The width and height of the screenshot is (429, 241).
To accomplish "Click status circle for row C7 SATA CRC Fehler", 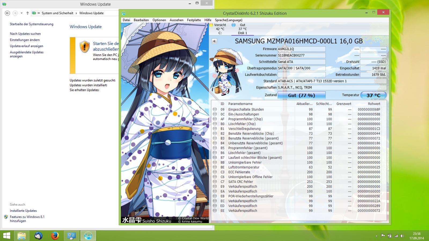I will click(215, 182).
